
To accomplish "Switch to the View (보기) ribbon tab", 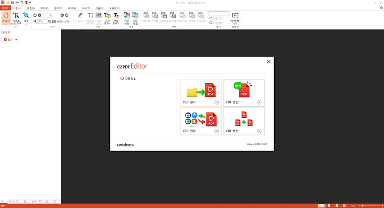I will point(44,8).
